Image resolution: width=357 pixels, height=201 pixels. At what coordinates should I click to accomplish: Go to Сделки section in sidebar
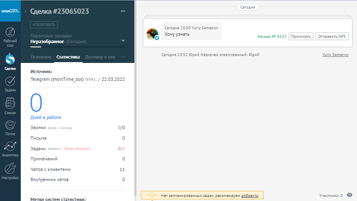point(10,62)
